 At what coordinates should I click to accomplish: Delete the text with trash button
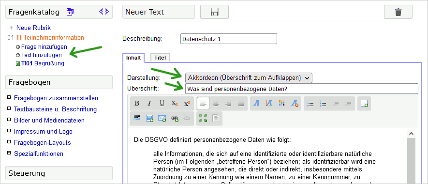pyautogui.click(x=398, y=12)
